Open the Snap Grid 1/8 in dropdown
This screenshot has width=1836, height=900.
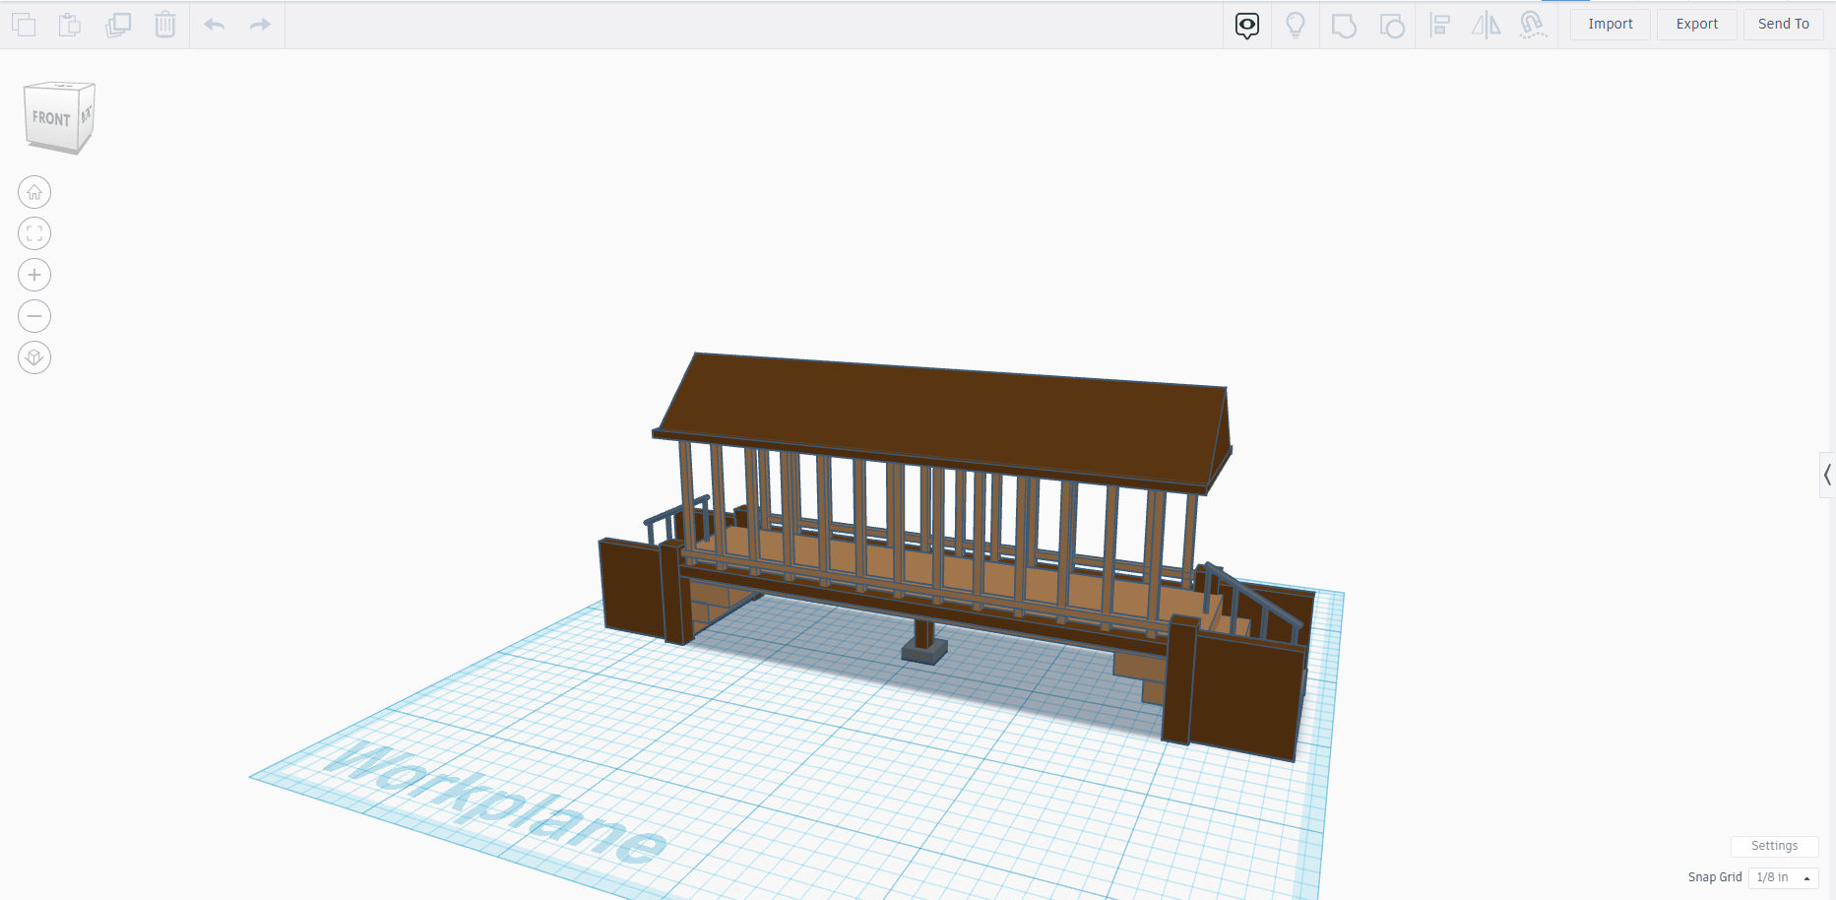pos(1783,877)
